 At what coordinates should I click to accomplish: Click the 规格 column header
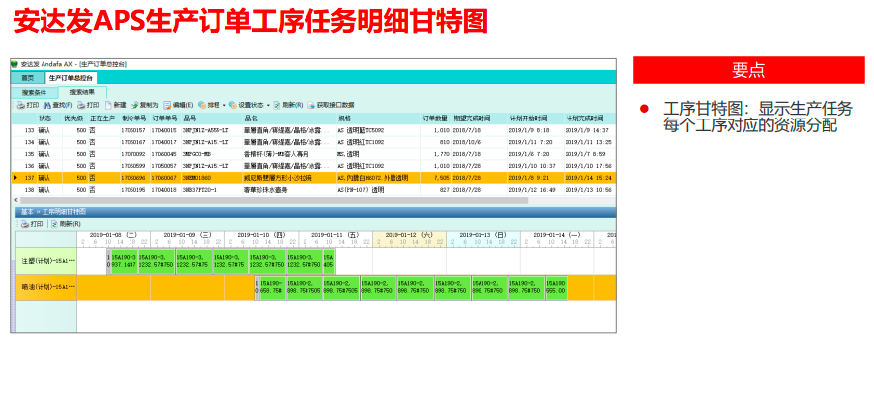pyautogui.click(x=378, y=119)
